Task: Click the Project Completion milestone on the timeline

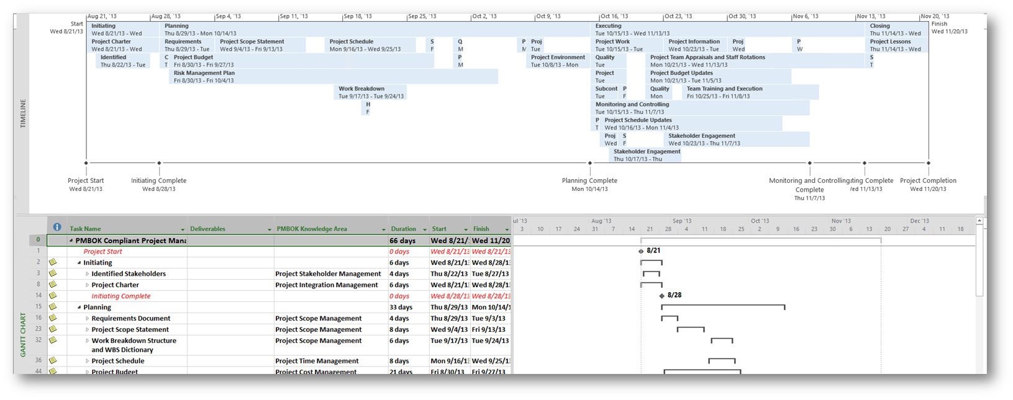Action: 929,163
